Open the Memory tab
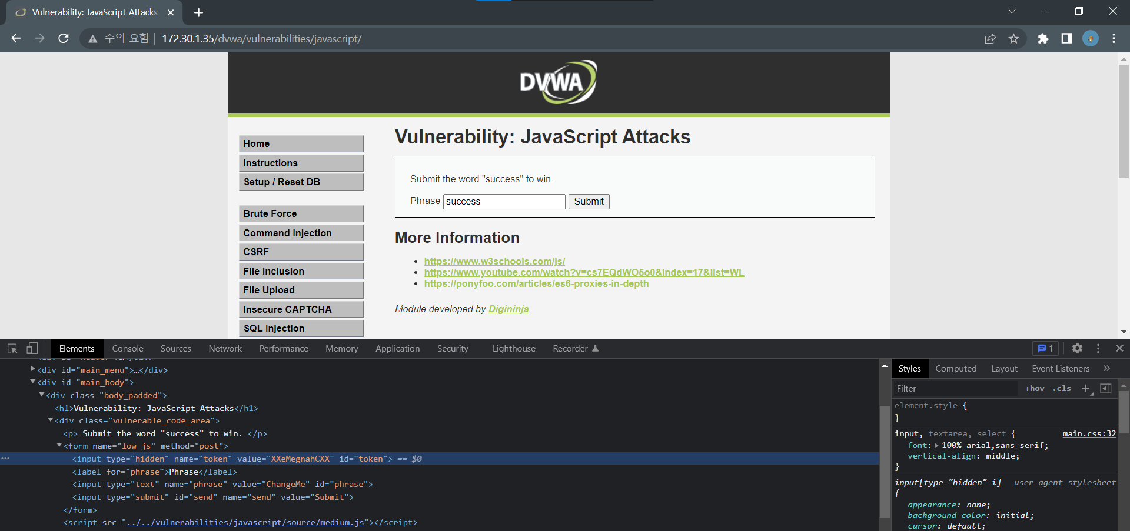Image resolution: width=1130 pixels, height=531 pixels. (x=342, y=348)
